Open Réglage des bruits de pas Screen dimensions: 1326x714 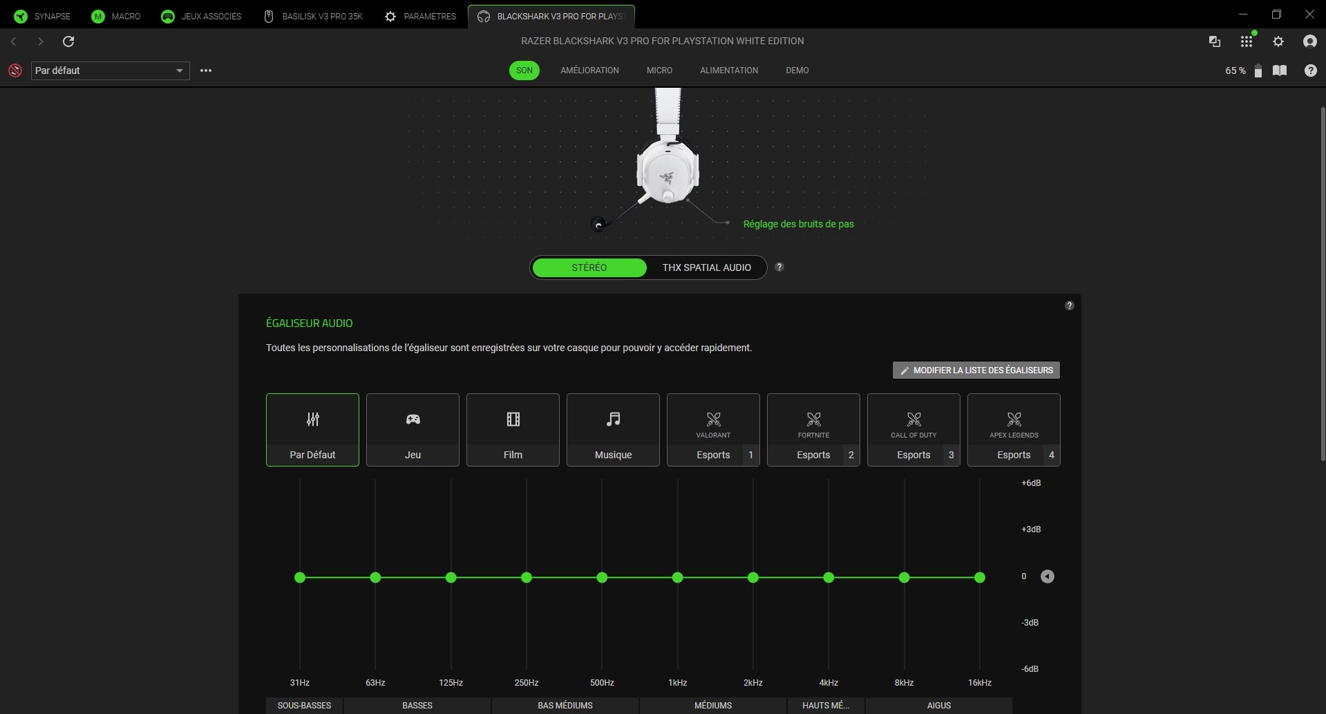coord(798,224)
